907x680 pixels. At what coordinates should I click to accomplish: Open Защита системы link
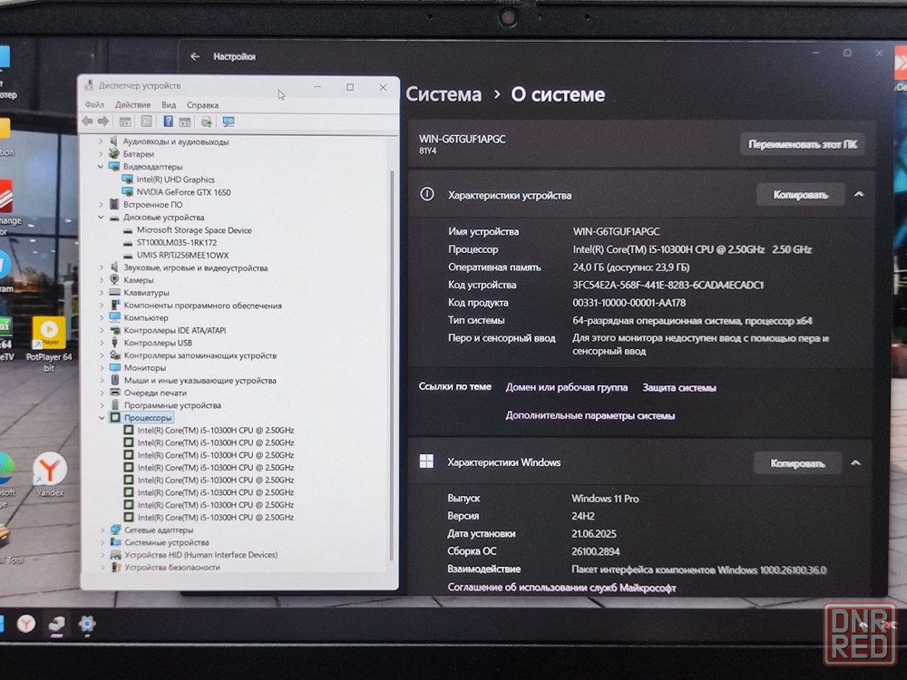tap(679, 387)
